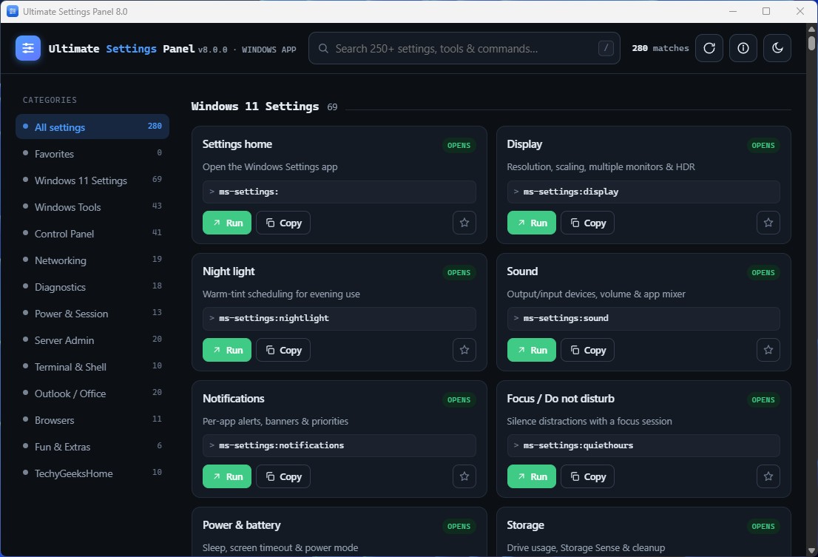This screenshot has width=818, height=557.
Task: Click OPENS badge on Storage card
Action: pyautogui.click(x=763, y=526)
